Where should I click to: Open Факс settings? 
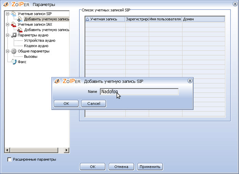point(22,62)
